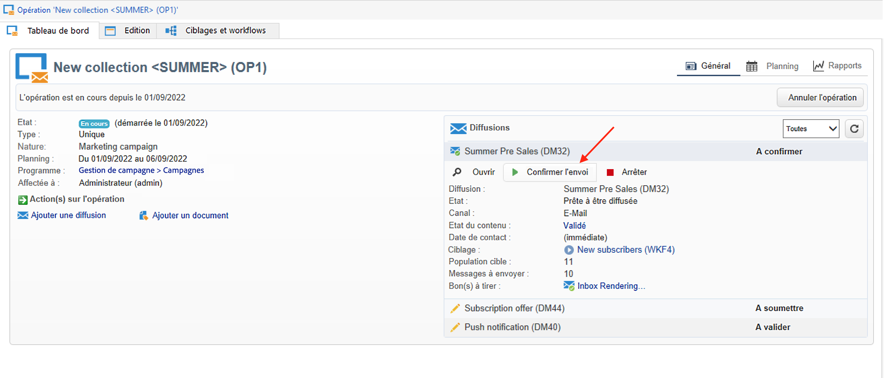This screenshot has height=378, width=884.
Task: Click the workflow icon before New subscribers (WKF4)
Action: click(x=569, y=250)
